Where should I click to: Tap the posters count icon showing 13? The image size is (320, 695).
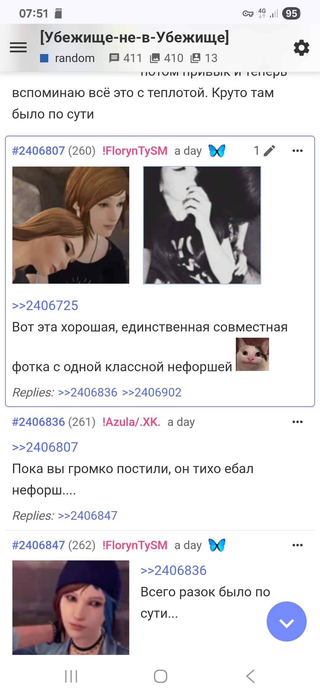click(196, 58)
